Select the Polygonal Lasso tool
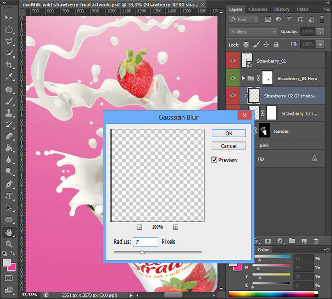Image resolution: width=332 pixels, height=299 pixels. 9,41
